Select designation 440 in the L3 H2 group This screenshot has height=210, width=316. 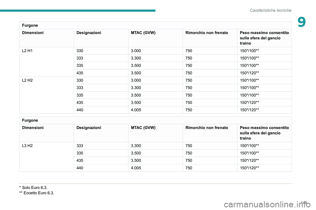[80, 168]
